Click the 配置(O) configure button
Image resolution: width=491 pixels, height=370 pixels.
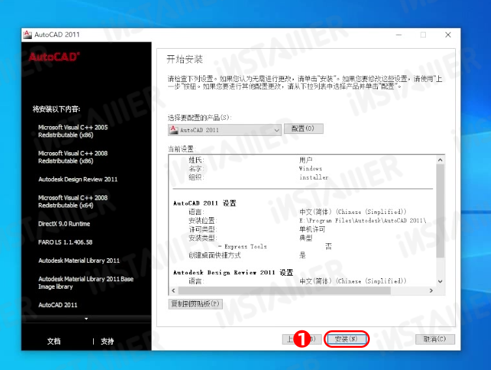303,129
